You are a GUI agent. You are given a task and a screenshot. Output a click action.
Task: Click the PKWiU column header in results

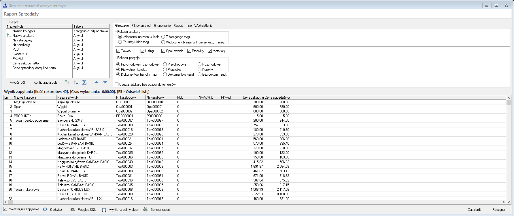click(231, 98)
